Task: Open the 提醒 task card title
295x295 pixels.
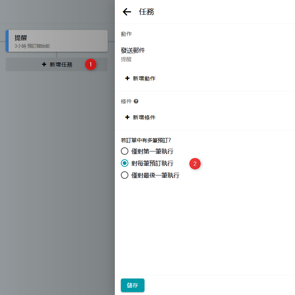Action: pos(21,38)
